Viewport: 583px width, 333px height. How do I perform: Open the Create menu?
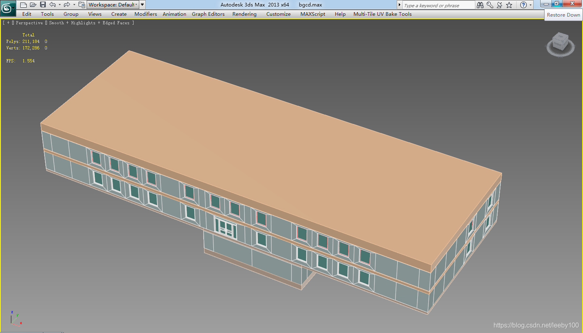pos(119,14)
